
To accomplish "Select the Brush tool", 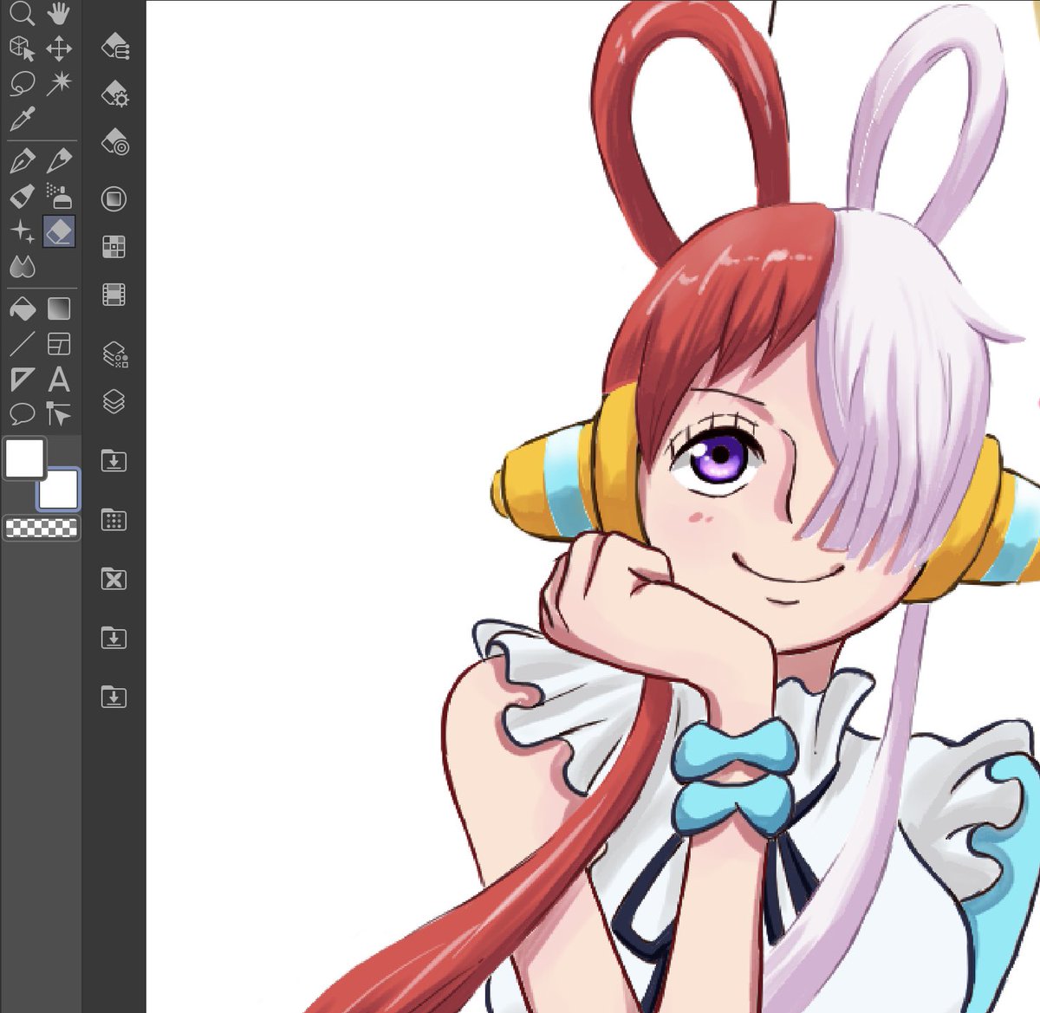I will pos(22,196).
